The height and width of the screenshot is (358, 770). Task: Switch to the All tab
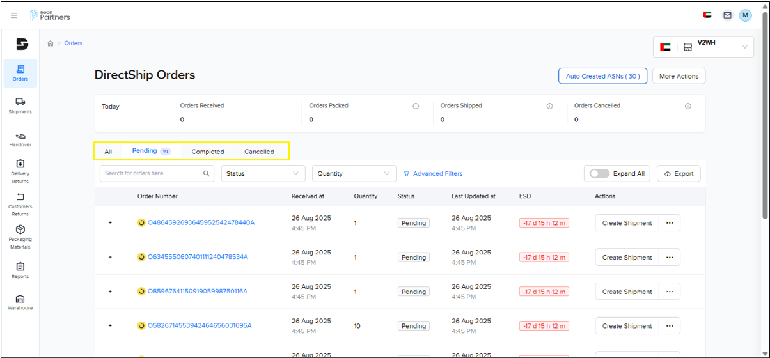point(108,152)
